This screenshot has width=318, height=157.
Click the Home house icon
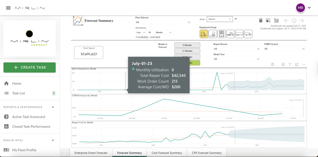click(x=6, y=83)
